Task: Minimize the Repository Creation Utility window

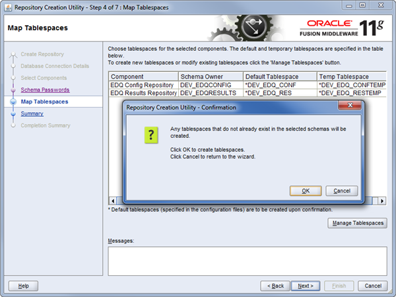Action: 349,5
